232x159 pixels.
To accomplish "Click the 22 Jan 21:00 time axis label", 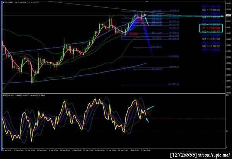I will pos(88,150).
